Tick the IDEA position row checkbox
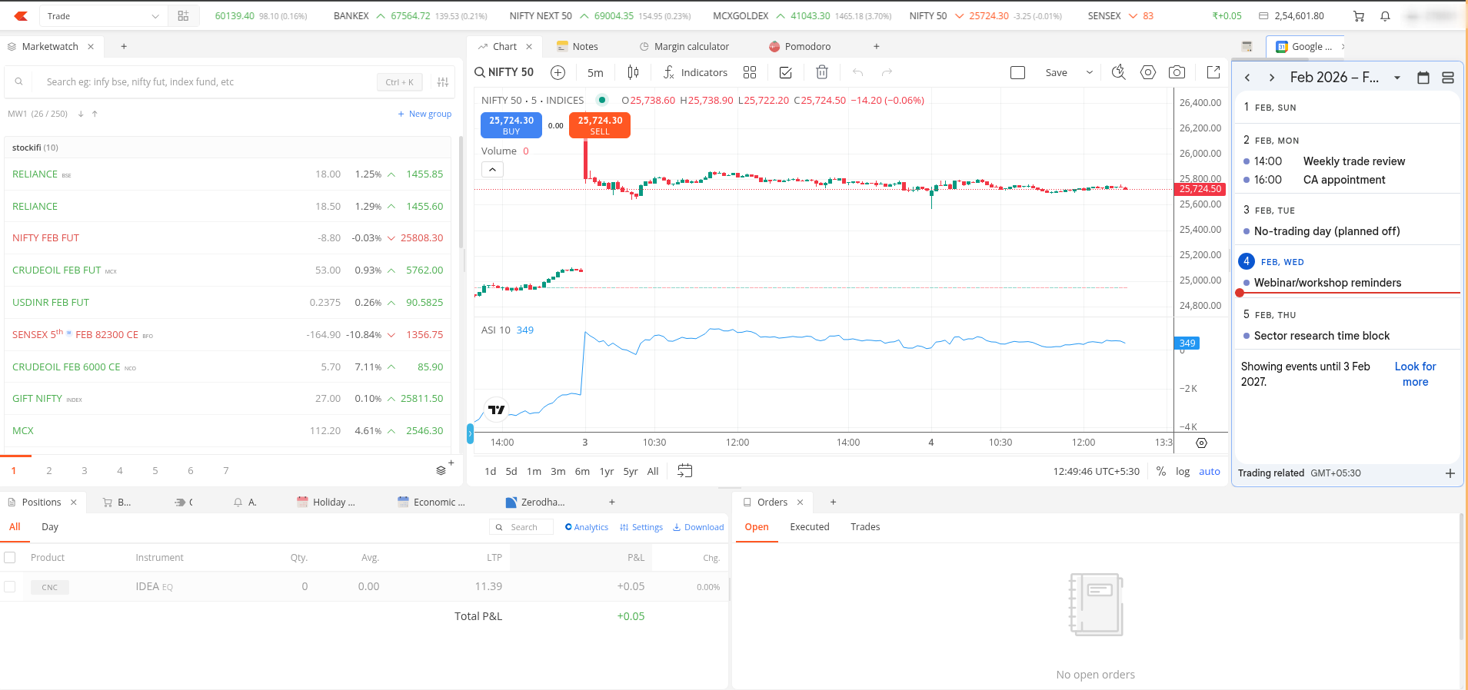 [x=10, y=587]
